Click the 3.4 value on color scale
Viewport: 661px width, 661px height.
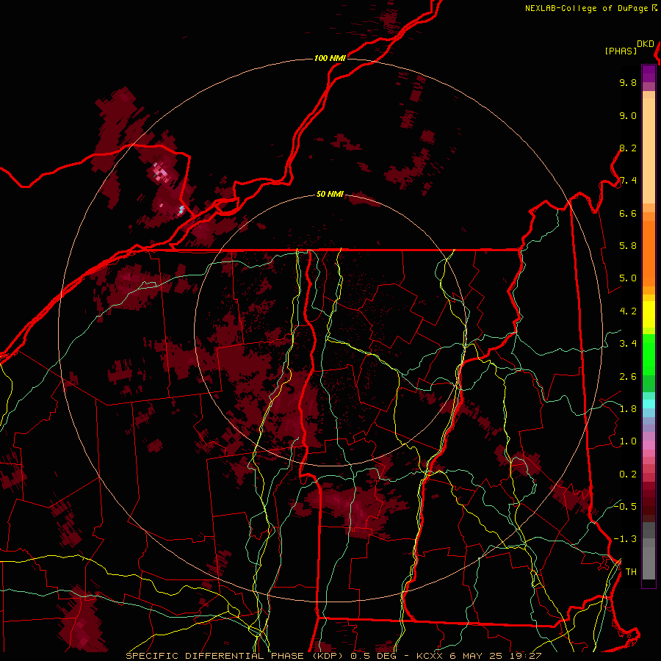(628, 344)
